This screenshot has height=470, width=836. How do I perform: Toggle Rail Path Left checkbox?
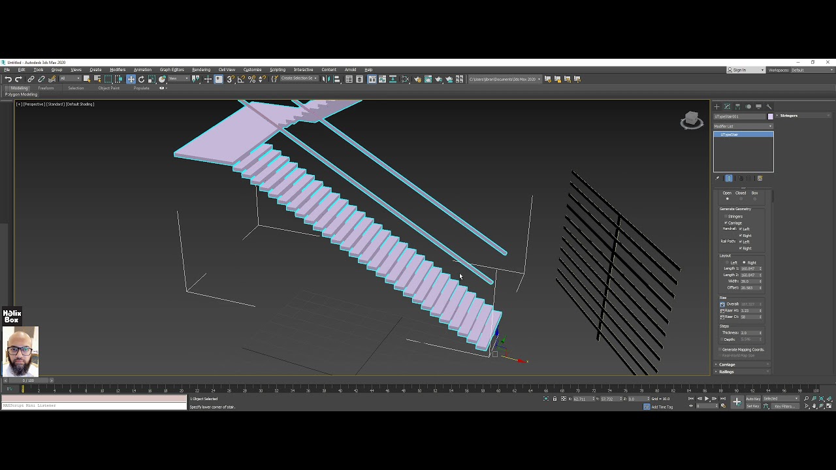(x=741, y=242)
